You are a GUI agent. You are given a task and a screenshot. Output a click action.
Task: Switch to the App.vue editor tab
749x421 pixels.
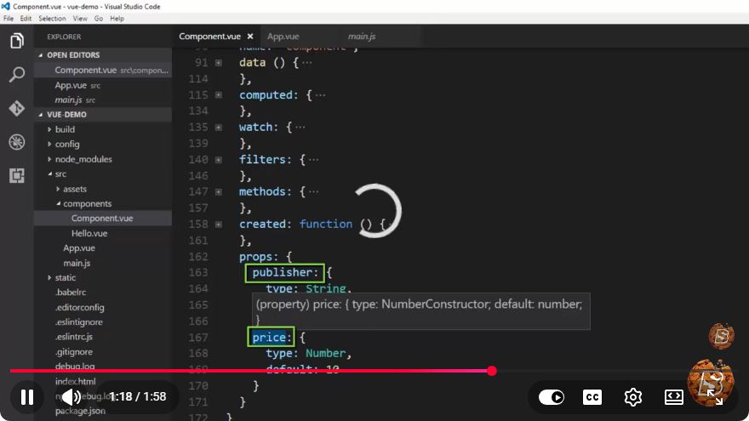[x=283, y=37]
